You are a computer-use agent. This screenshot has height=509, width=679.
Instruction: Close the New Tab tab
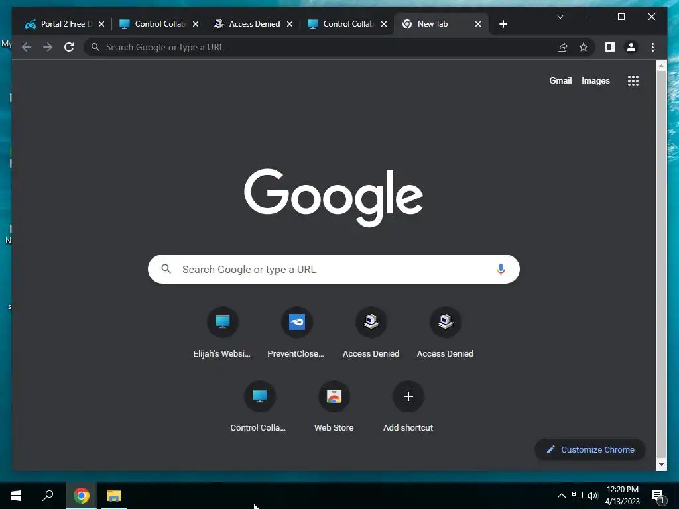(478, 24)
